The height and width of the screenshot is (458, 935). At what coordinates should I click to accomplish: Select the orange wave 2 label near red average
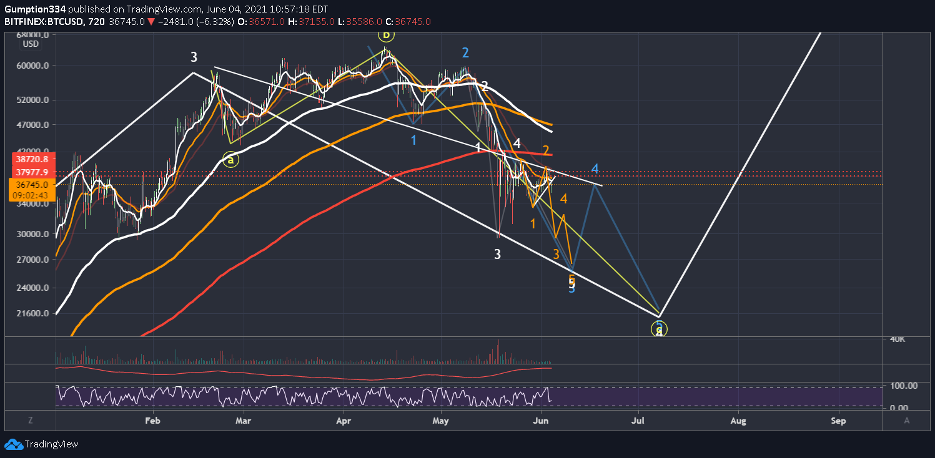(546, 150)
